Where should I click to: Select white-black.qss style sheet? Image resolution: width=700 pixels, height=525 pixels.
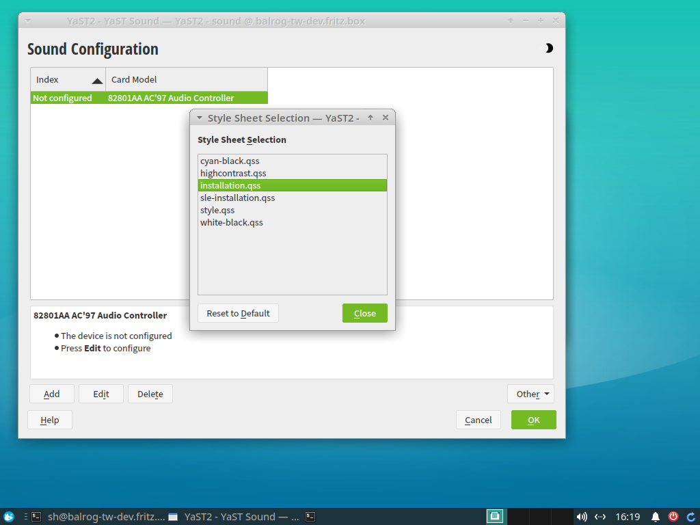[x=293, y=222]
